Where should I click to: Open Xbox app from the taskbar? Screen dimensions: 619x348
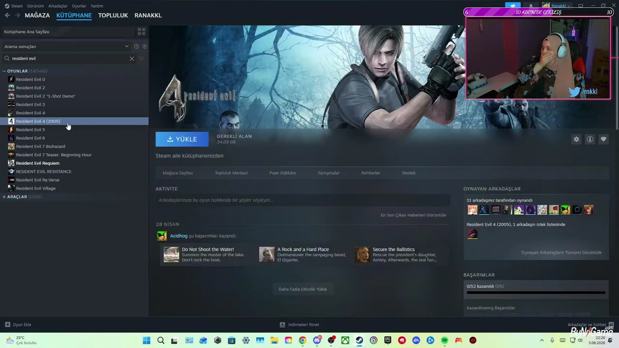coord(345,340)
